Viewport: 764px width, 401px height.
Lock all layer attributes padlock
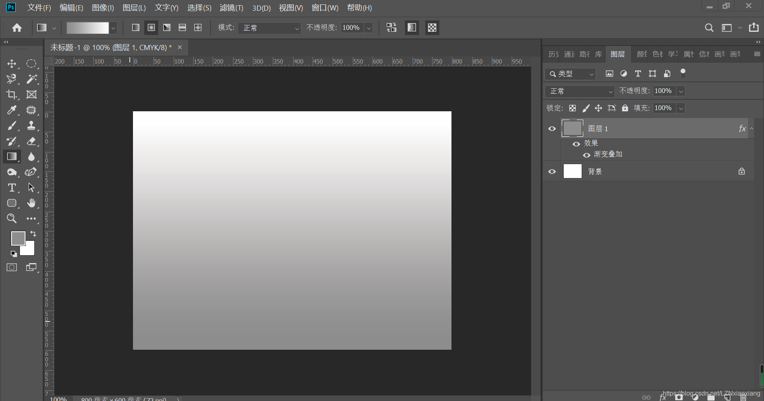pyautogui.click(x=625, y=108)
